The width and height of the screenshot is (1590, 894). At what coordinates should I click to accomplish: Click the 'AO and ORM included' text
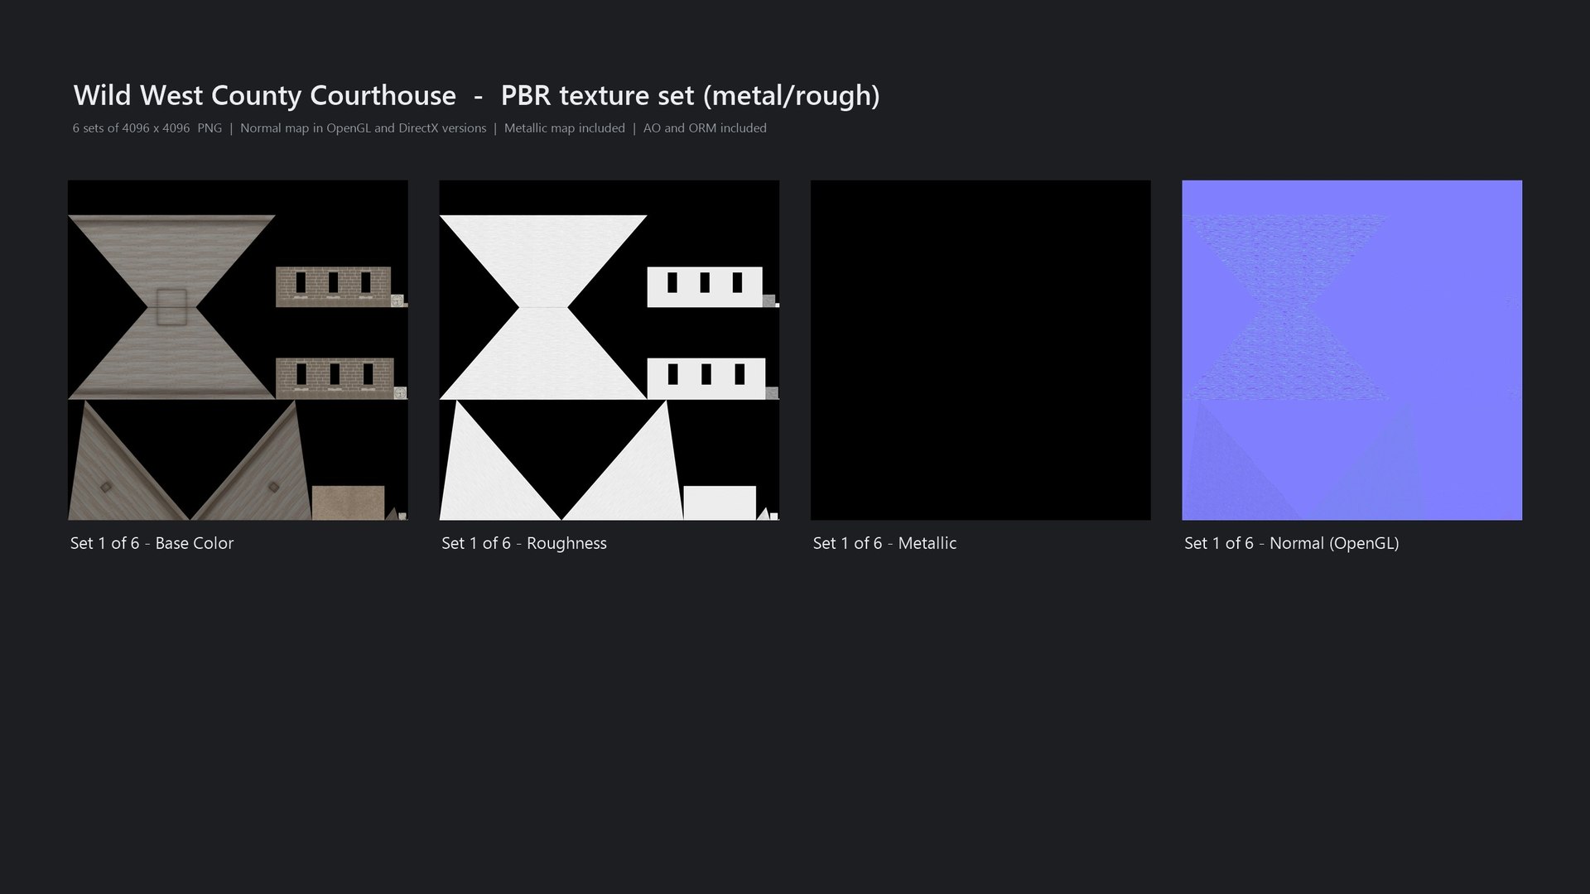705,128
